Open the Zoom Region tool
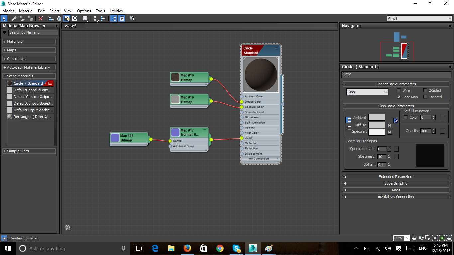Screen dimensions: 454x255 click(428, 238)
